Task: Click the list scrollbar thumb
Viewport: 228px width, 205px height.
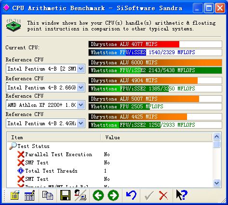Action: [x=216, y=144]
